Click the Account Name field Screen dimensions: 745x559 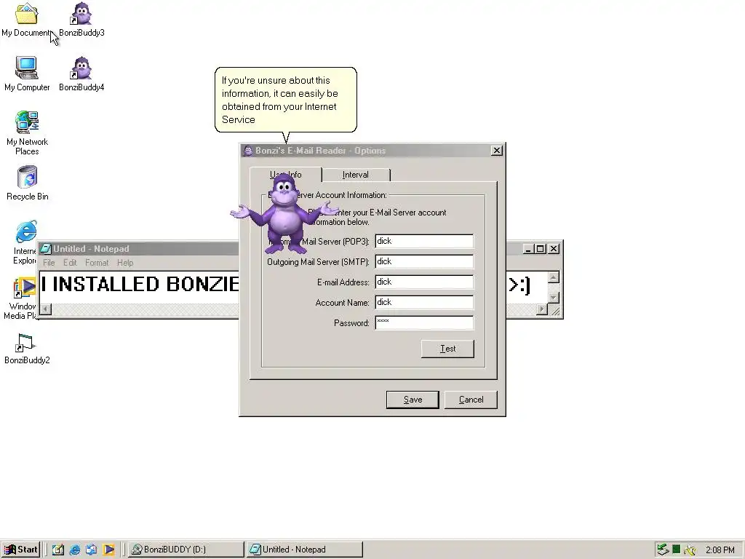(x=424, y=302)
